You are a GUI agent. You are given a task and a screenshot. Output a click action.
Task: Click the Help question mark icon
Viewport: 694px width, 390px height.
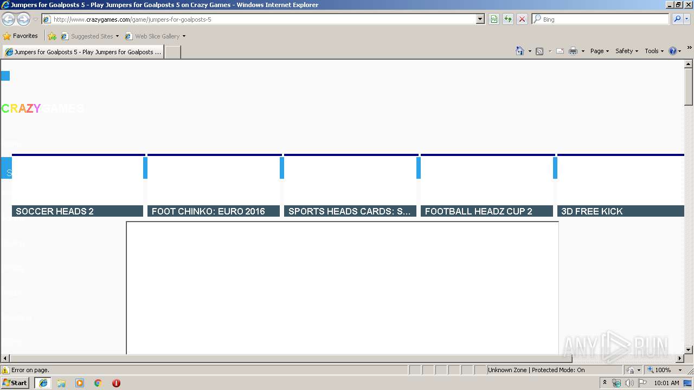(673, 51)
